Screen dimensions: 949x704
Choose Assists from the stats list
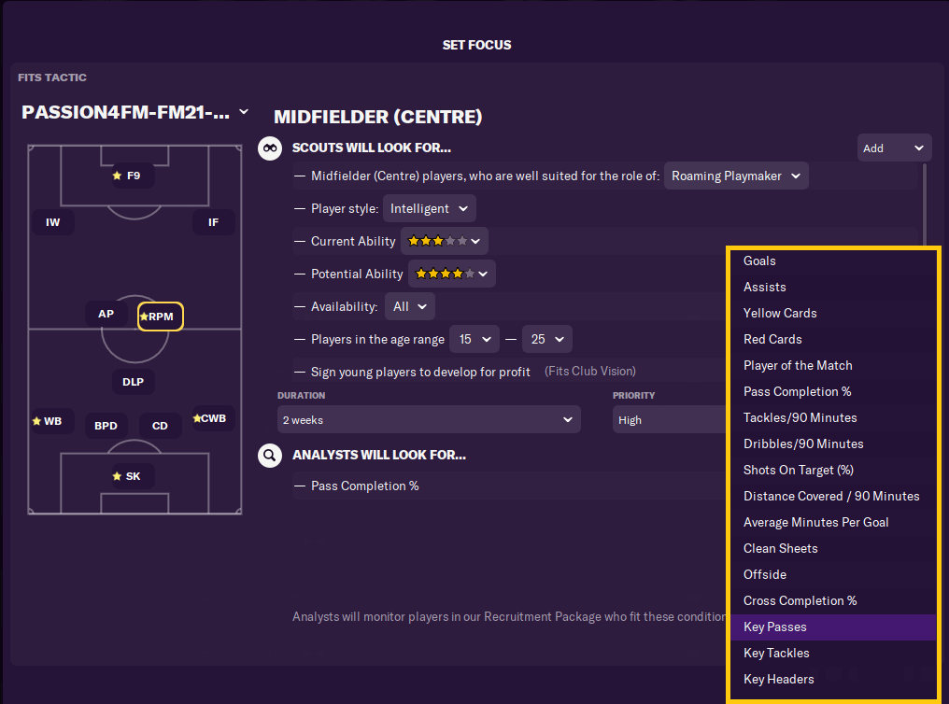click(x=833, y=288)
